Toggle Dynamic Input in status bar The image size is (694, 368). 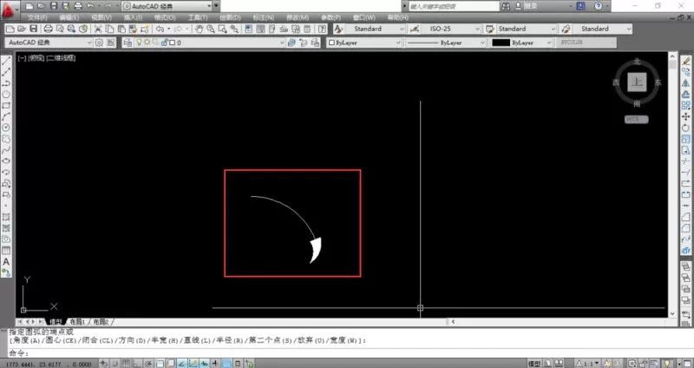click(x=215, y=364)
